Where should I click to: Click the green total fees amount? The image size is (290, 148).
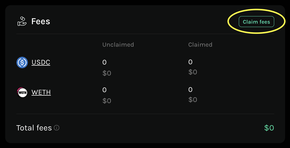(269, 128)
